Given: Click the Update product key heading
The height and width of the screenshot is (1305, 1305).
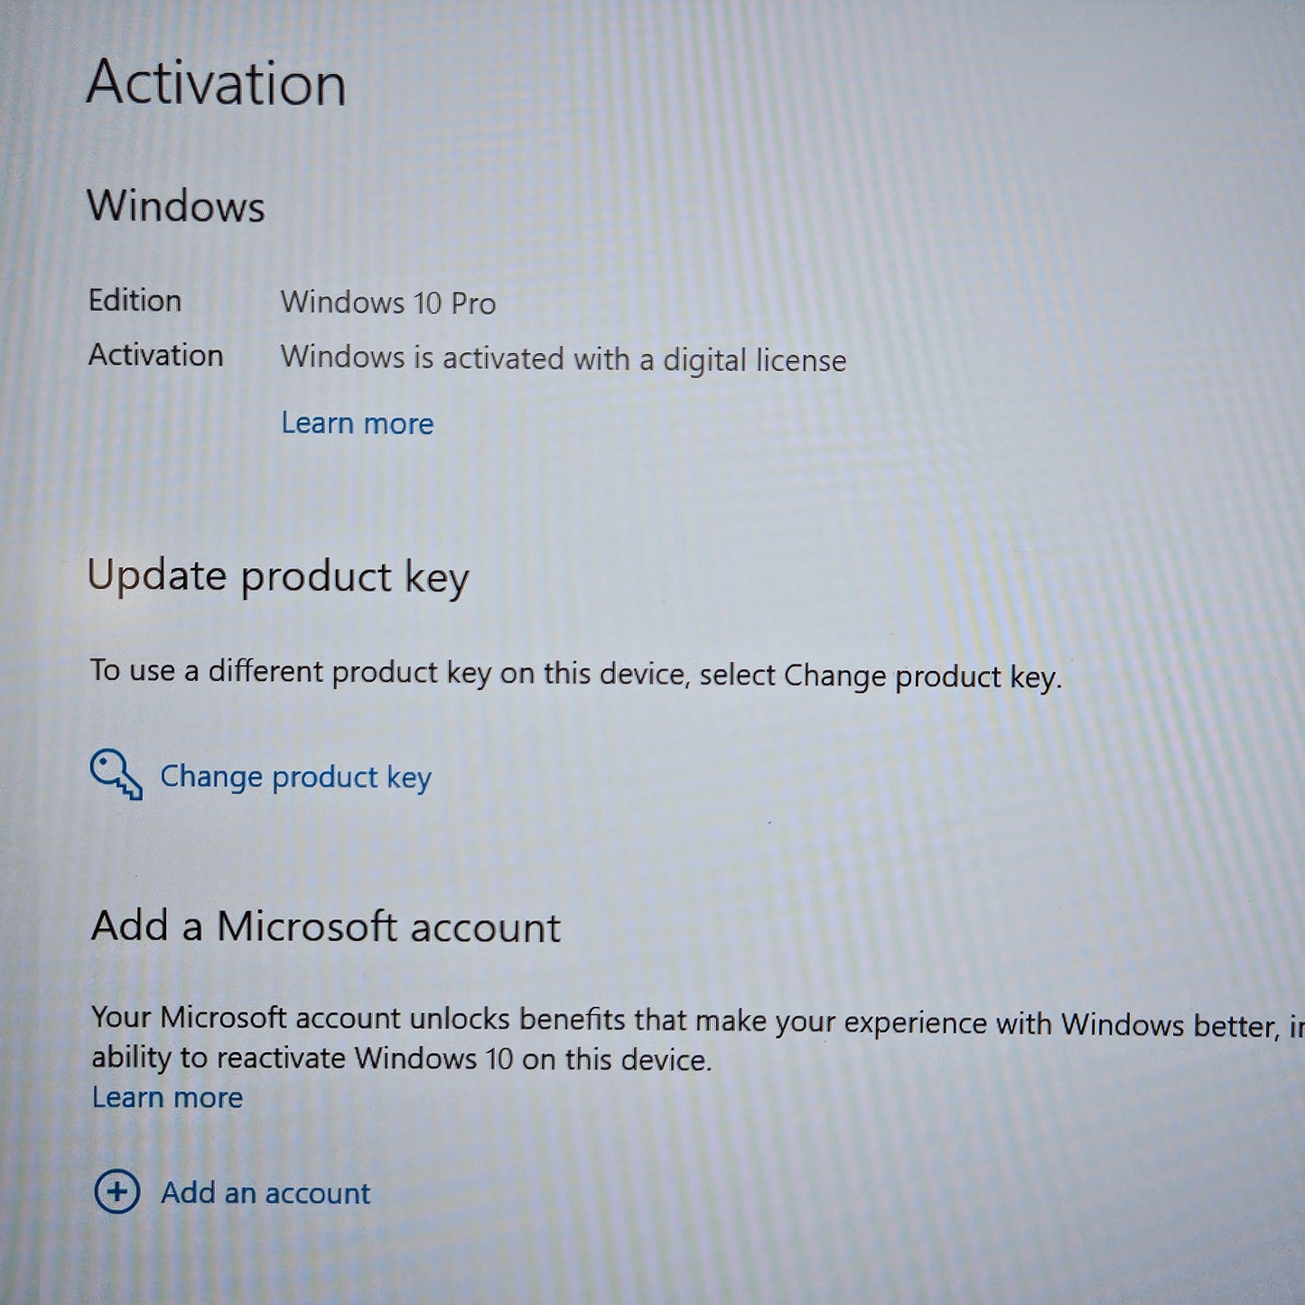Looking at the screenshot, I should (278, 577).
